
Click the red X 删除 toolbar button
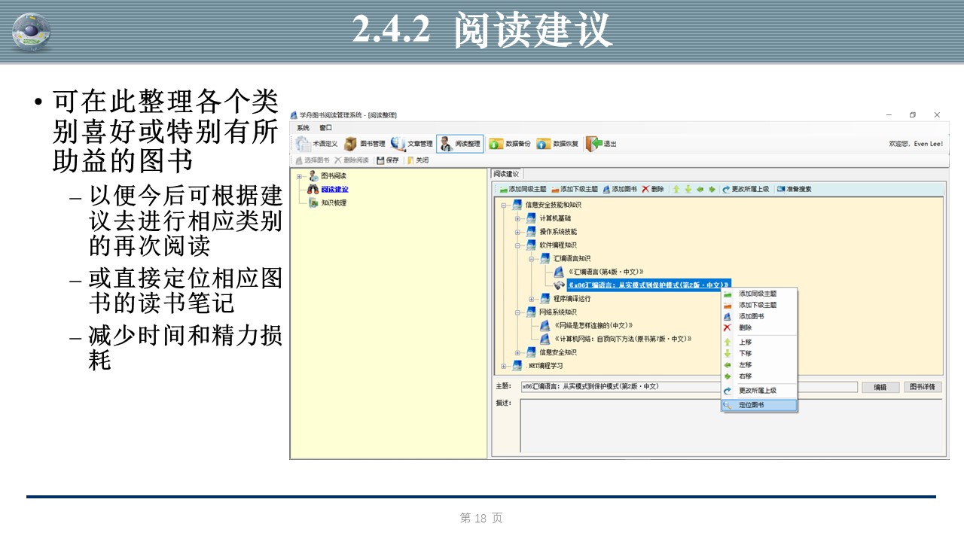click(653, 189)
